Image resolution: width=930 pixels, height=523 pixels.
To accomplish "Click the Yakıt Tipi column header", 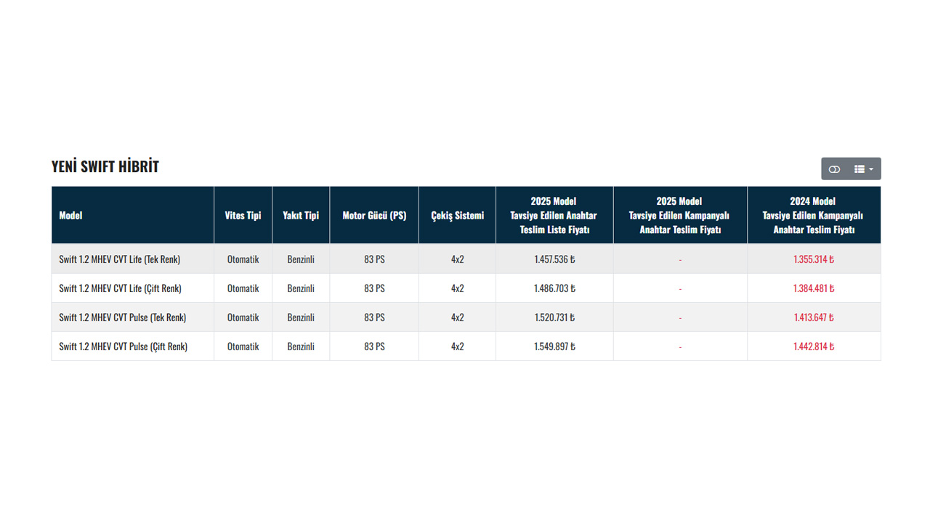I will pos(301,215).
